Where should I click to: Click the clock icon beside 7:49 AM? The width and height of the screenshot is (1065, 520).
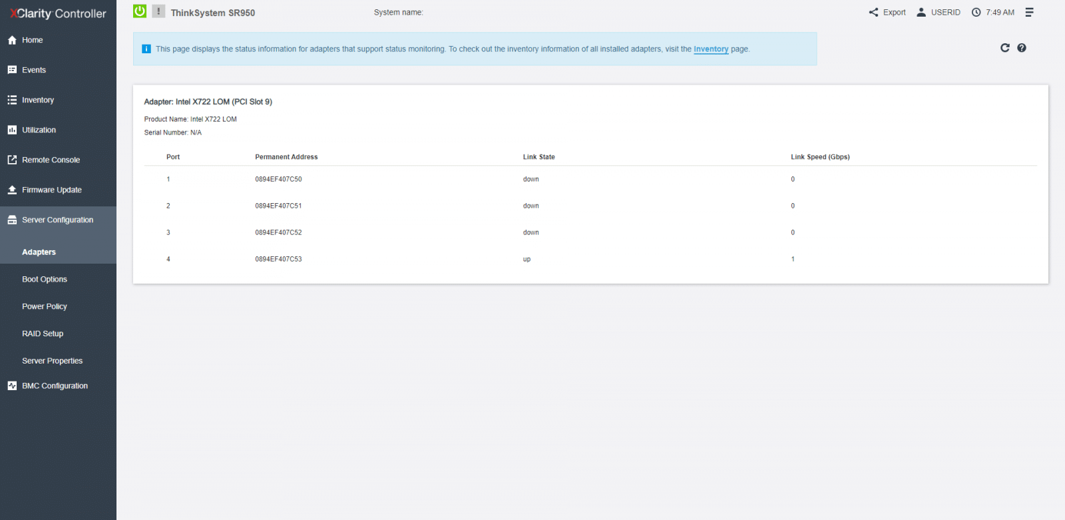pos(976,12)
